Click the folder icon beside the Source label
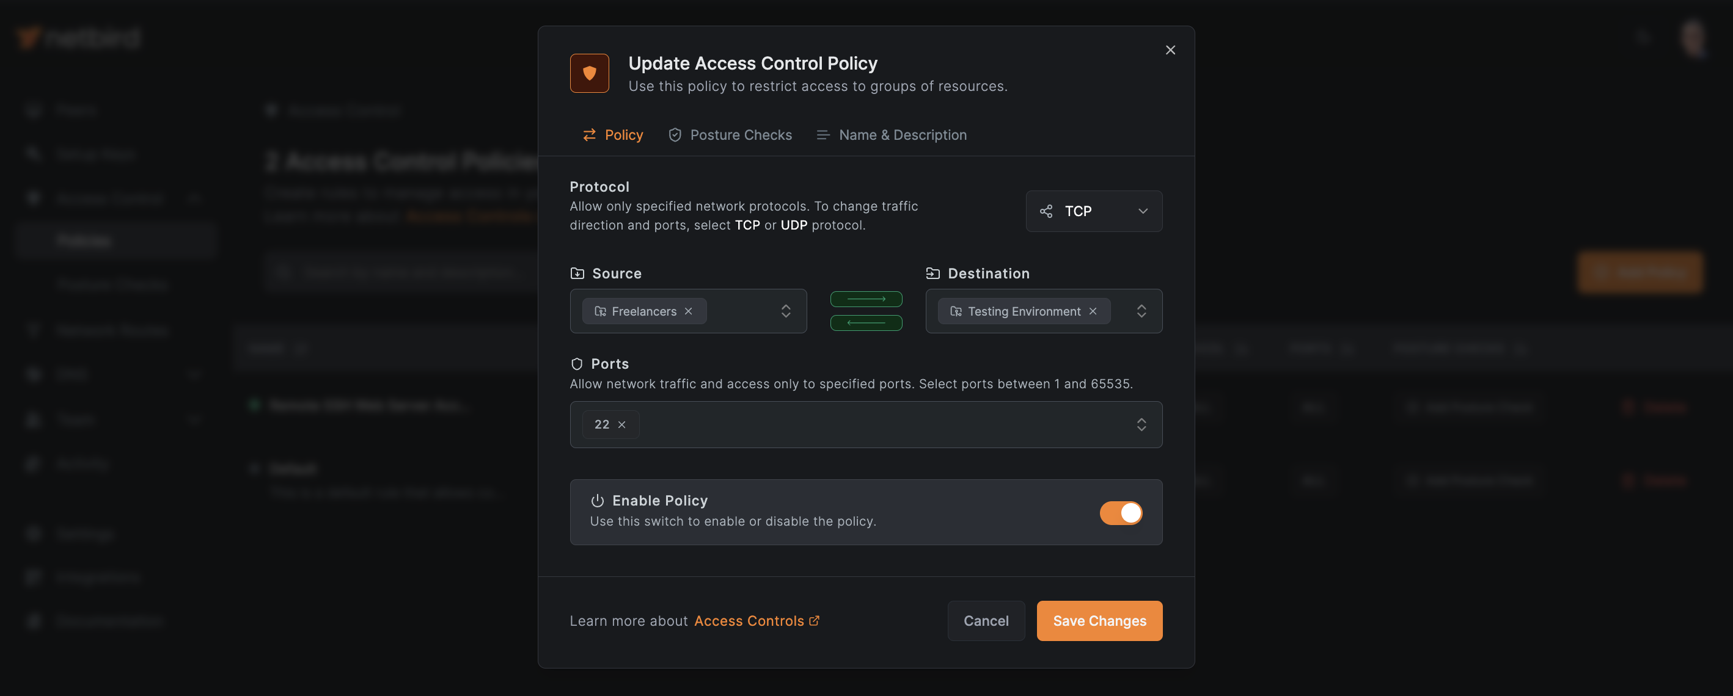This screenshot has width=1733, height=696. tap(577, 272)
